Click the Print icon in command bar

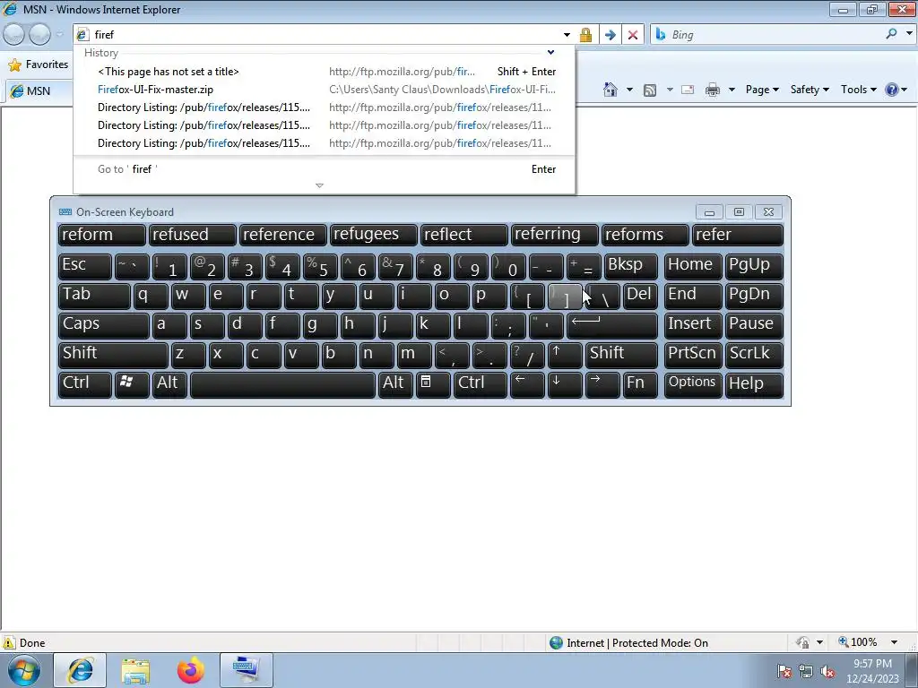point(712,90)
